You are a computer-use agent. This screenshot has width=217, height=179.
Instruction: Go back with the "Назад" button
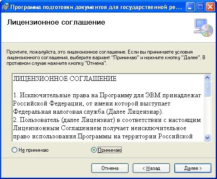point(151,168)
